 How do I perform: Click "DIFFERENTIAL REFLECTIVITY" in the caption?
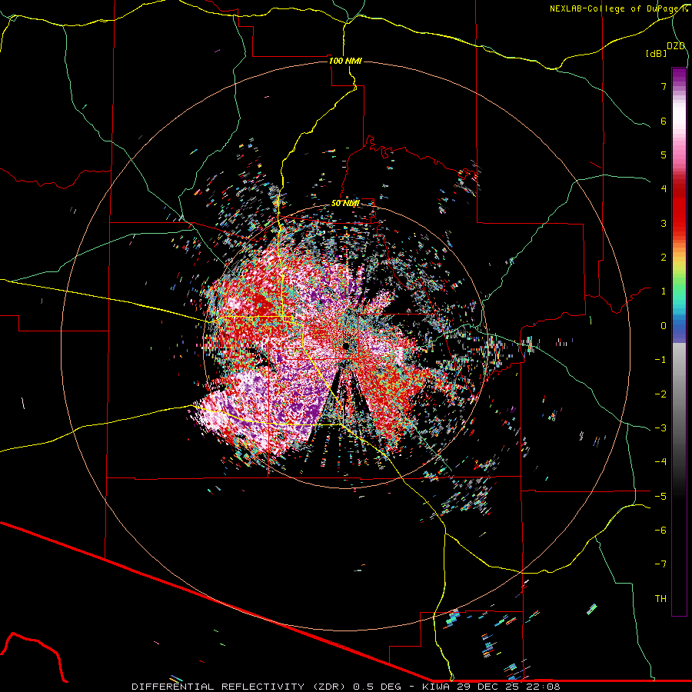tap(218, 687)
